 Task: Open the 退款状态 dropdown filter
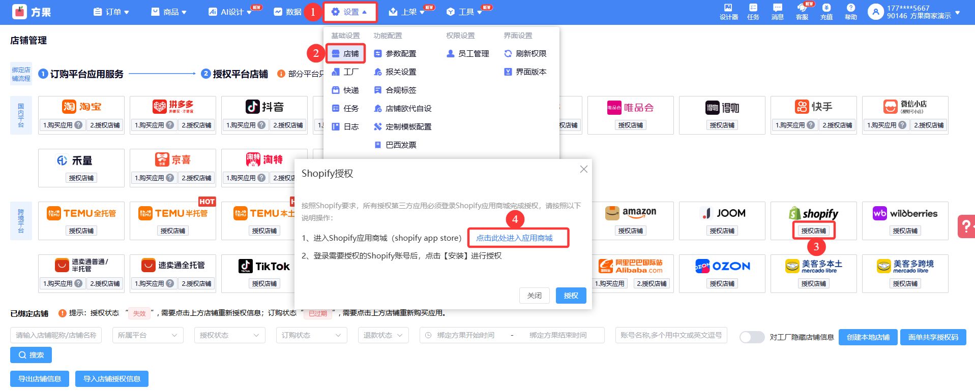(x=383, y=335)
